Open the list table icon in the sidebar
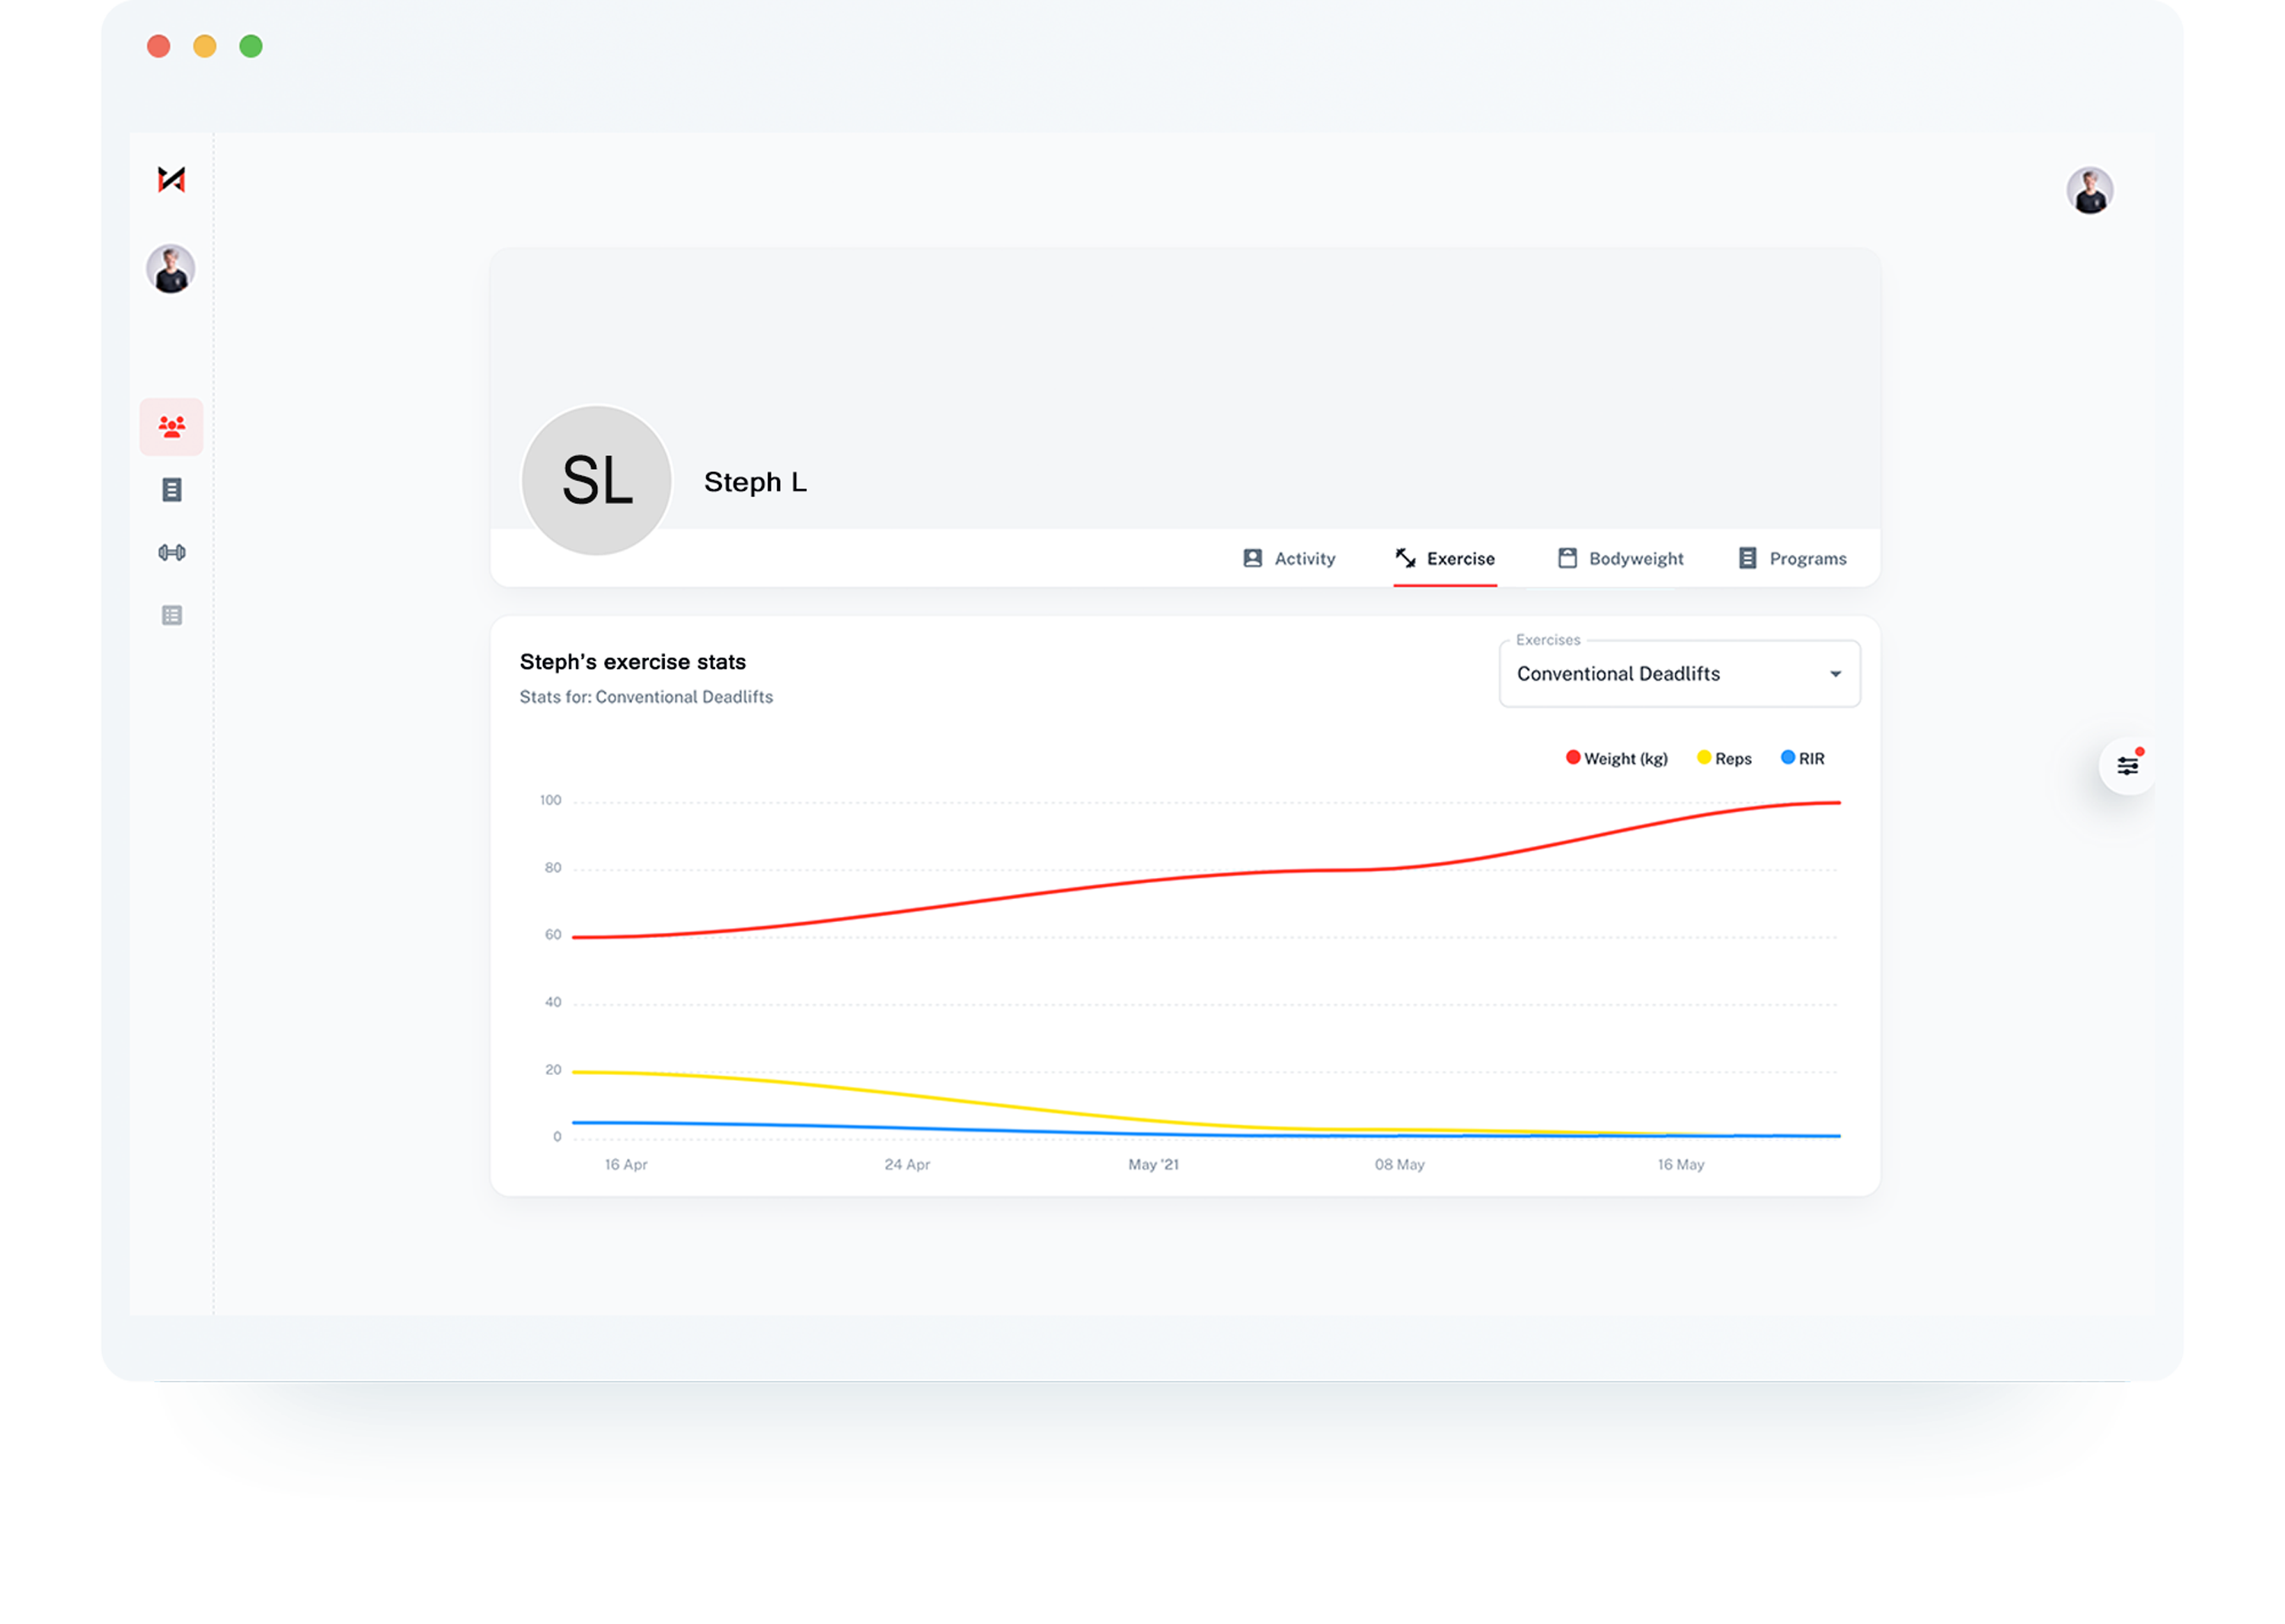The width and height of the screenshot is (2285, 1624). coord(171,615)
